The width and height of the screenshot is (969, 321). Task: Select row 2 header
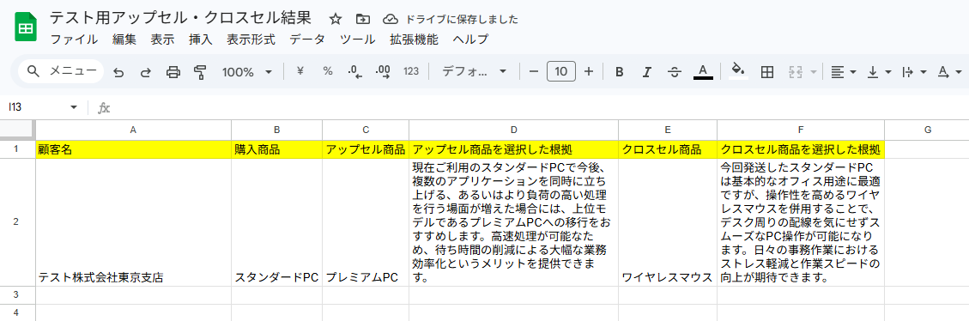coord(17,222)
